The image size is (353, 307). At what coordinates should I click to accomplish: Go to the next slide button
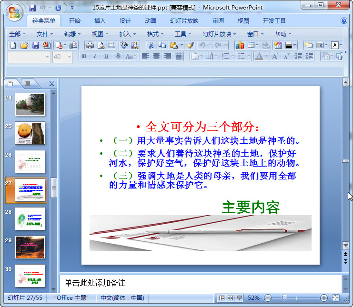click(345, 261)
